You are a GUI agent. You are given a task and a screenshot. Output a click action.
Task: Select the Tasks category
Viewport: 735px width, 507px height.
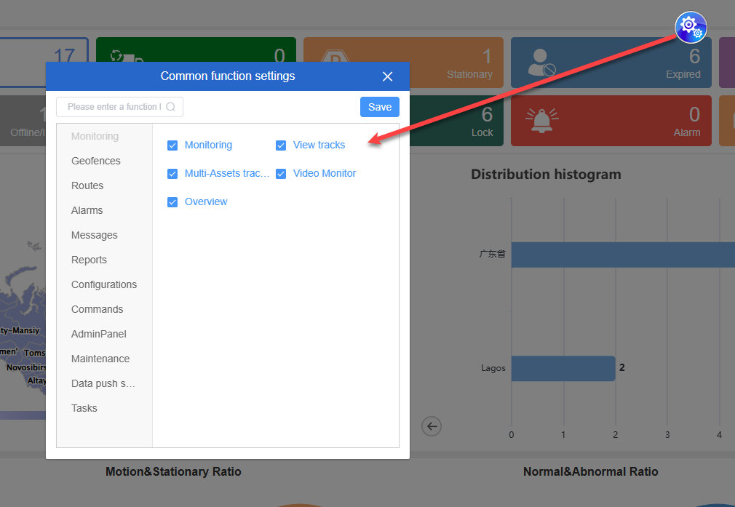(x=84, y=408)
